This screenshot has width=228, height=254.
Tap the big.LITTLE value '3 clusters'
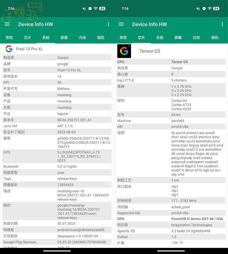pyautogui.click(x=179, y=80)
